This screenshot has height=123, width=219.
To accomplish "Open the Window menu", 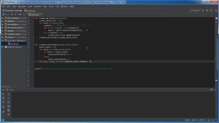I will click(64, 6).
